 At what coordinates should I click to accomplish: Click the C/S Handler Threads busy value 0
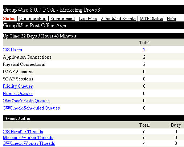point(176,132)
